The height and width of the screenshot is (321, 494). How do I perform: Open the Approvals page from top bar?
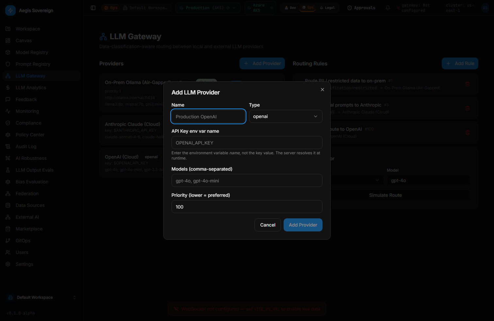[361, 8]
